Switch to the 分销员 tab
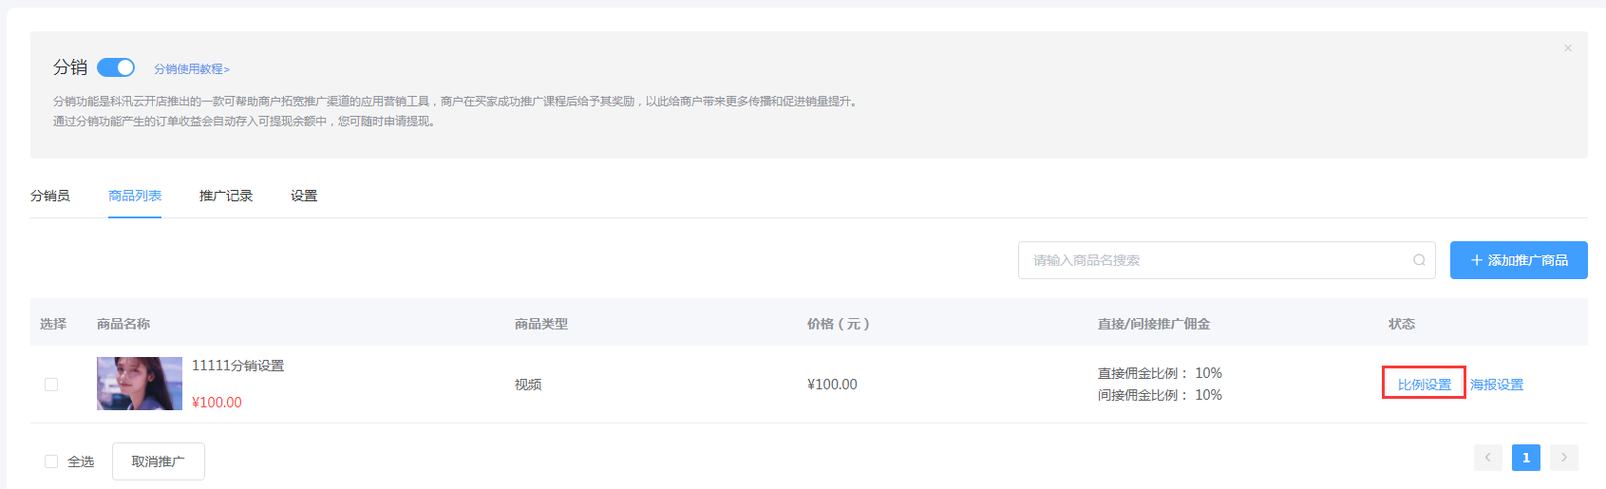This screenshot has width=1606, height=489. [50, 196]
